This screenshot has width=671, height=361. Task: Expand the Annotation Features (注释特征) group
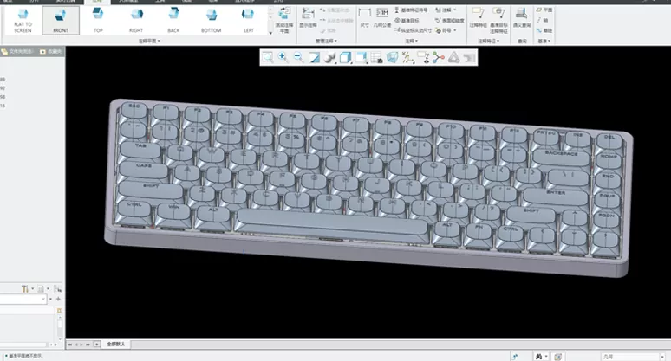488,41
